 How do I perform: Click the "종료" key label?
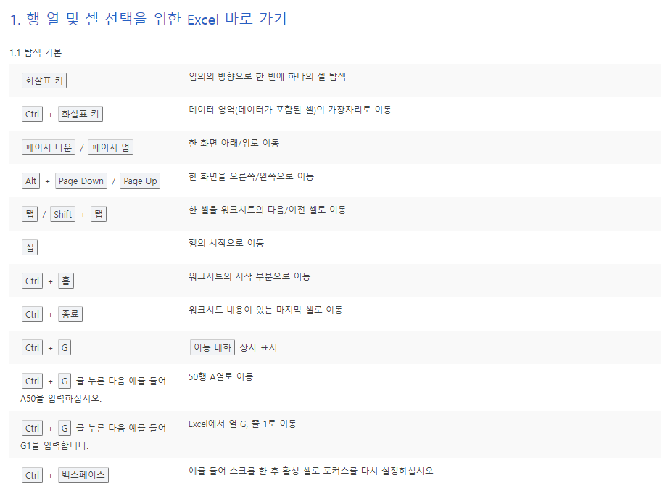(70, 314)
